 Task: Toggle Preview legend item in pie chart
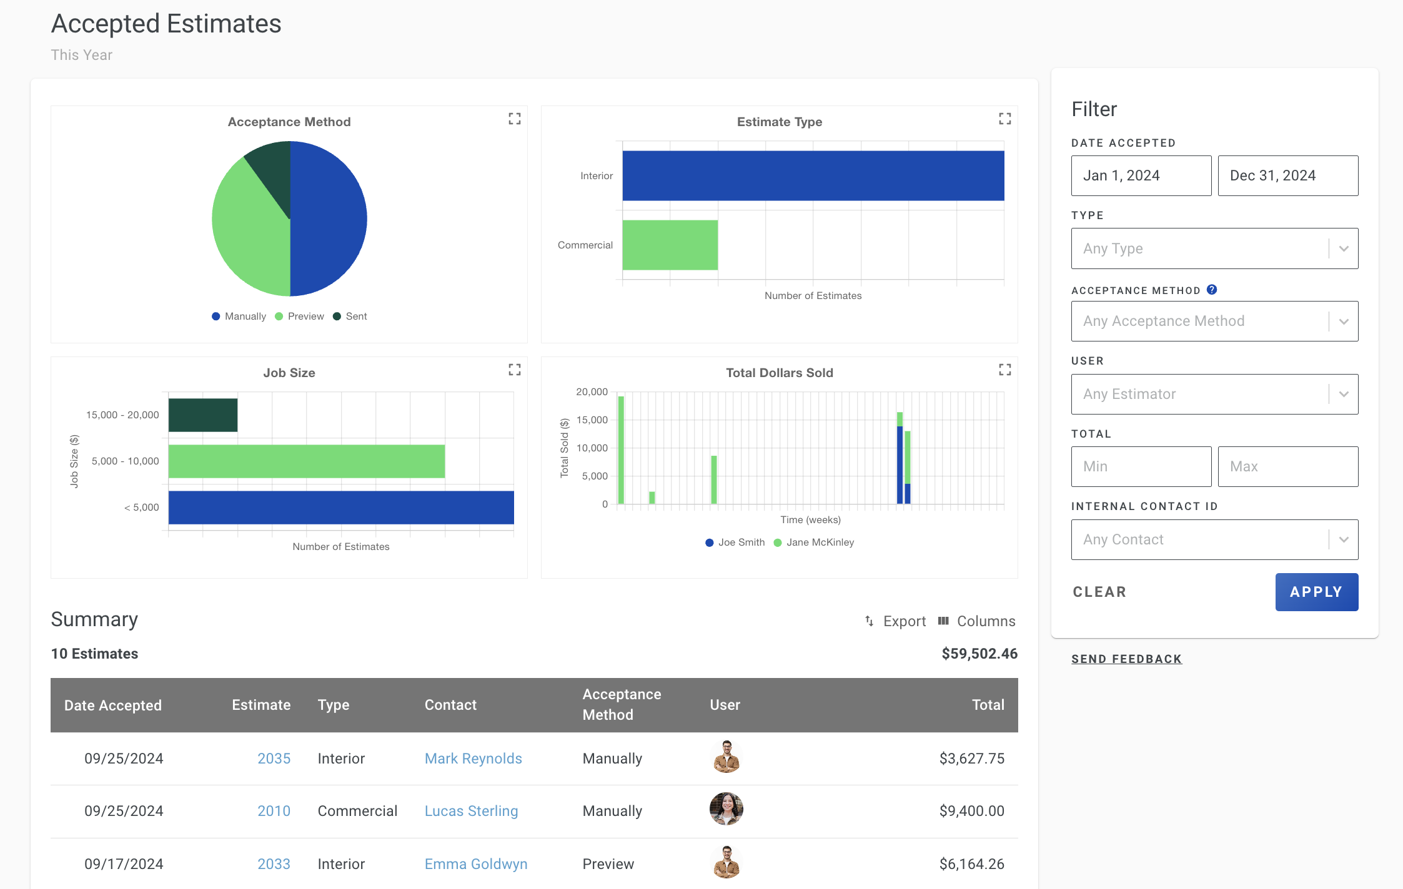[299, 317]
